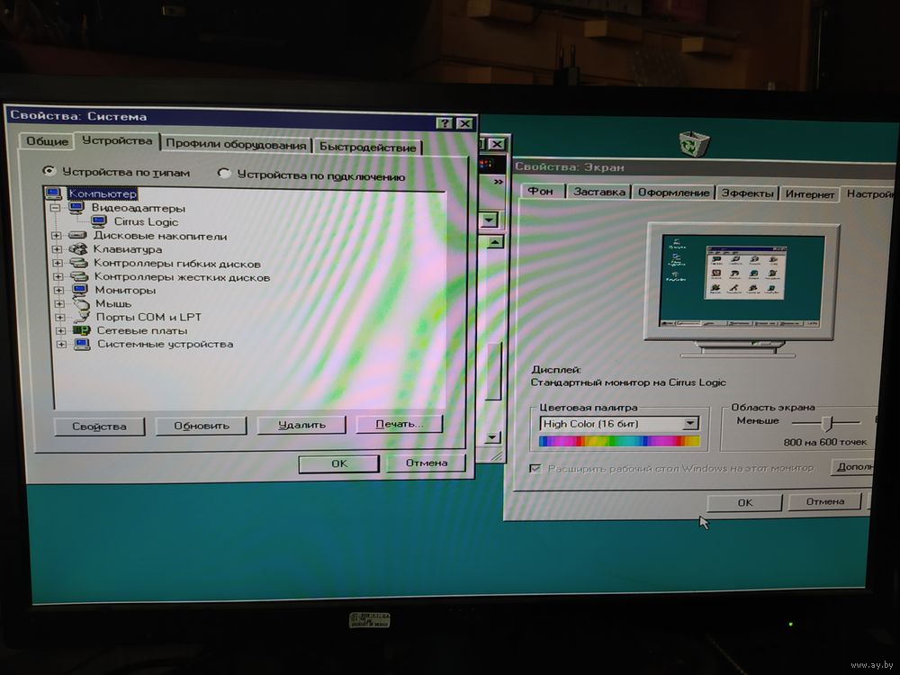Click OK in Свойства: Экран
Image resolution: width=900 pixels, height=675 pixels.
pyautogui.click(x=745, y=502)
